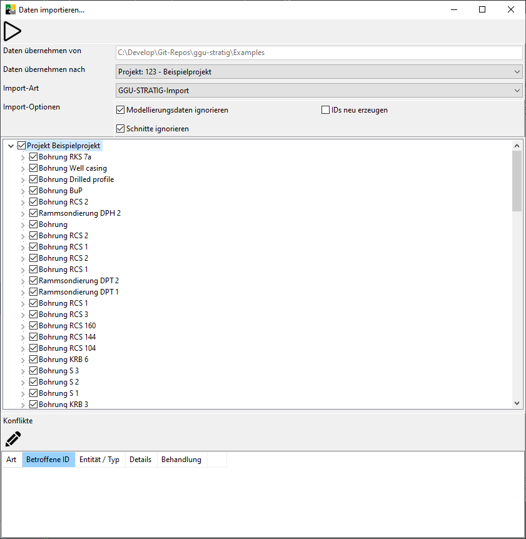
Task: Uncheck the Bohrung RKS 7a checkbox
Action: pos(34,157)
